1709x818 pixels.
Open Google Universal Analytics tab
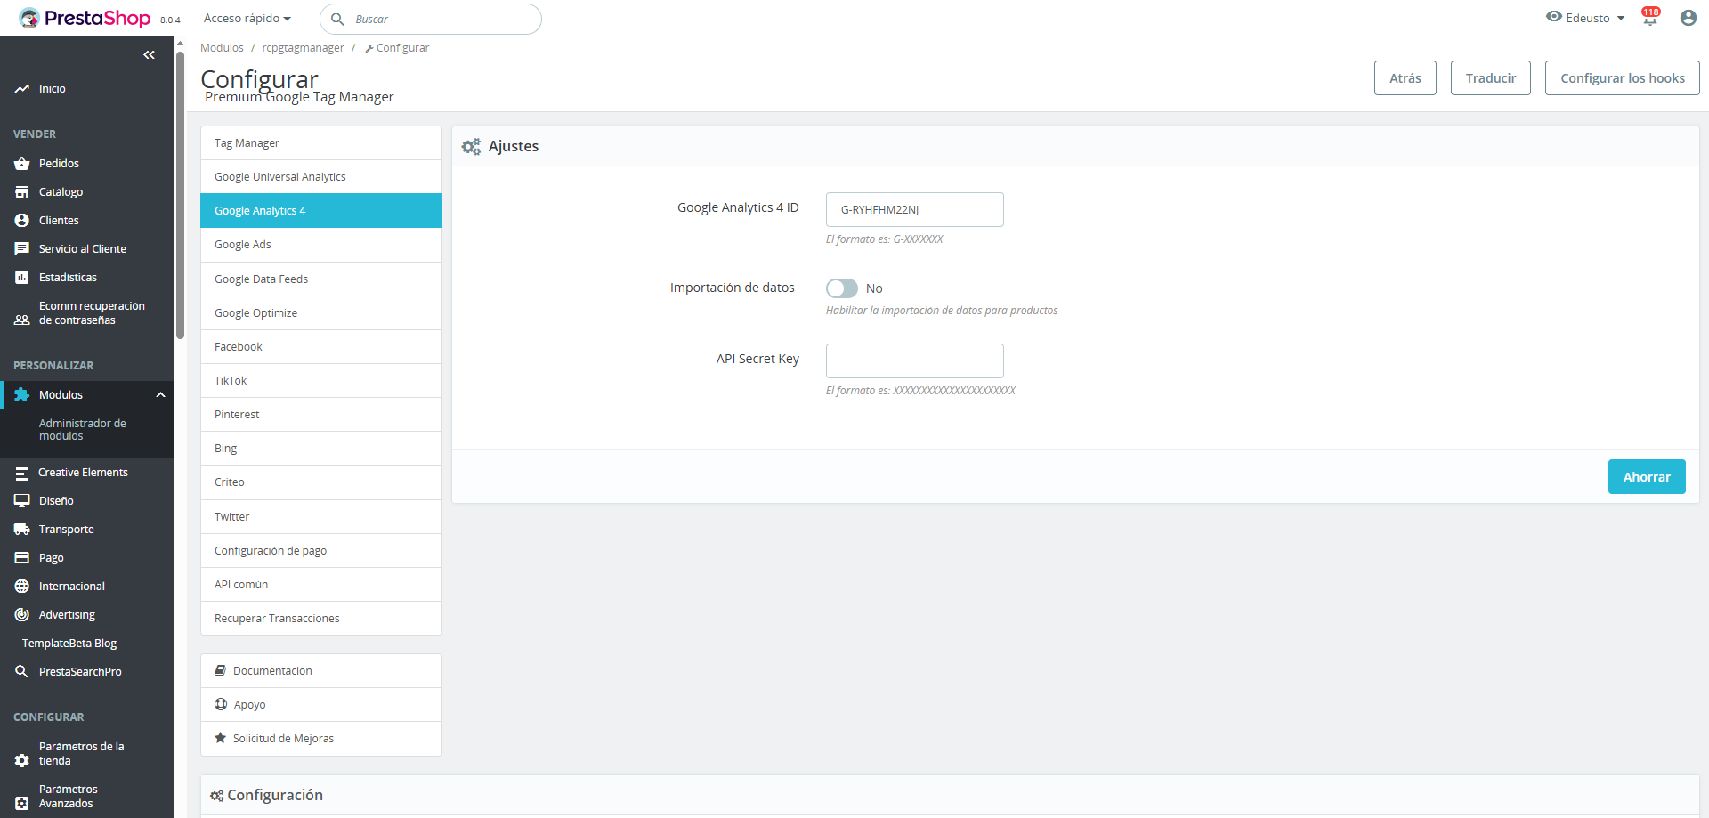321,177
